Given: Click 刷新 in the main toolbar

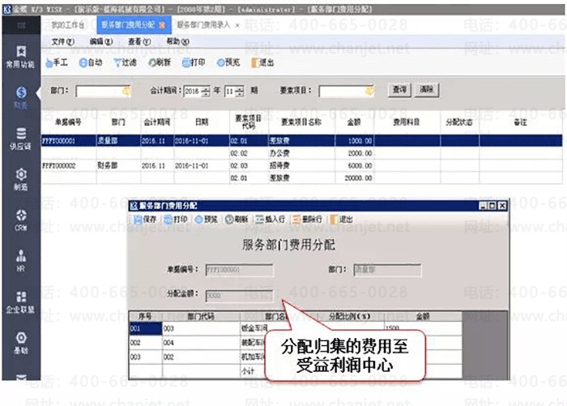Looking at the screenshot, I should pyautogui.click(x=159, y=62).
